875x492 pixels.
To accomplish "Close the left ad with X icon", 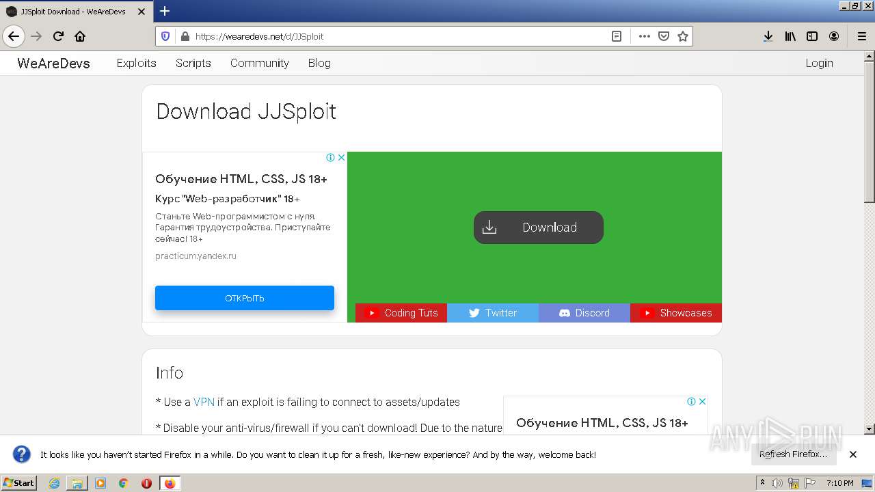I will click(341, 157).
